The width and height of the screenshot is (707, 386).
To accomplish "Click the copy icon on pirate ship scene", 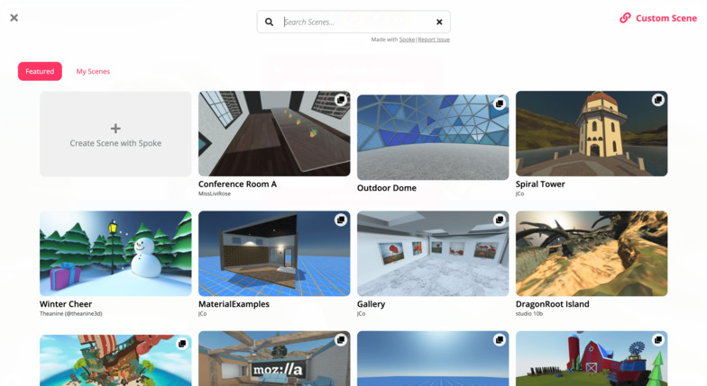I will pyautogui.click(x=182, y=344).
